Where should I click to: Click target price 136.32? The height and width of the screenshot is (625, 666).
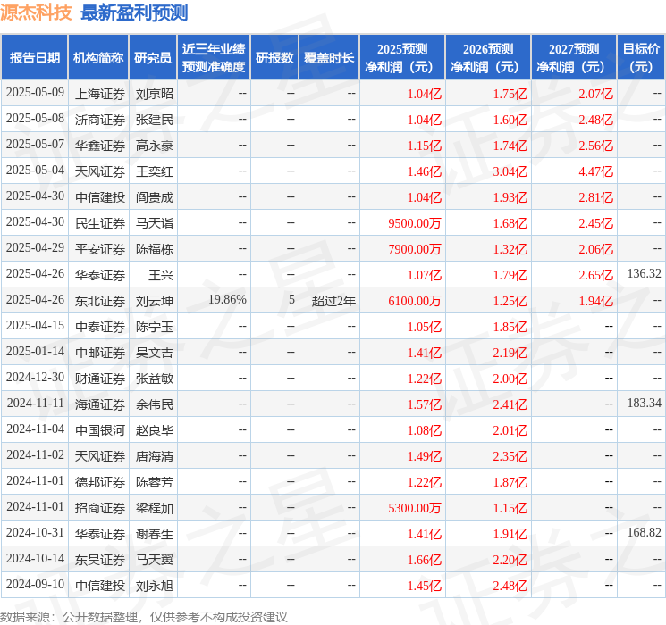644,273
